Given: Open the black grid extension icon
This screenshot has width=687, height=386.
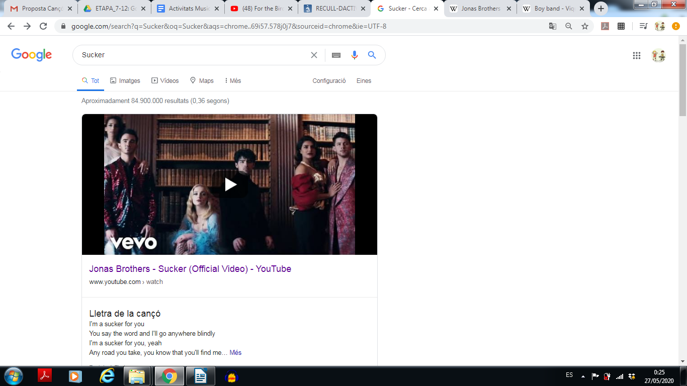Looking at the screenshot, I should pos(621,26).
